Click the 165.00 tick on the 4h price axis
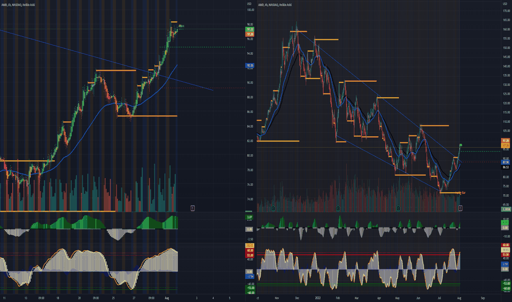Screen dimensions: 512x302 coord(506,20)
